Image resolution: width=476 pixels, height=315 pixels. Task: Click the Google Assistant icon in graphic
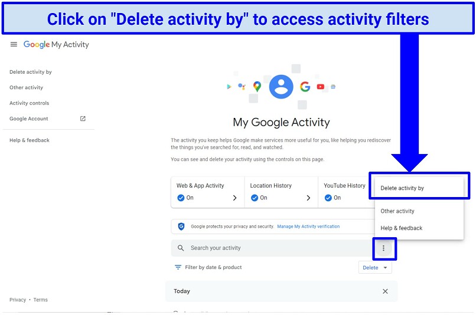(242, 87)
